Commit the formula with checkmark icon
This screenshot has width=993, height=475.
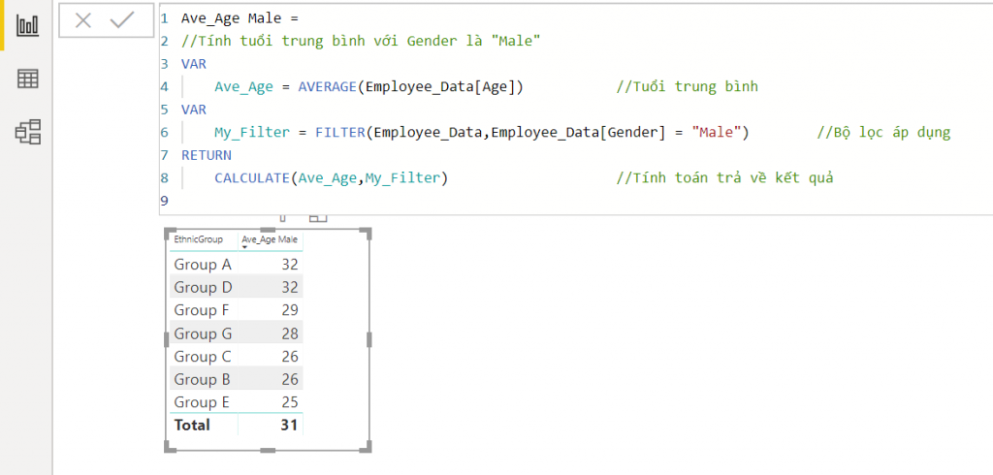[x=122, y=20]
